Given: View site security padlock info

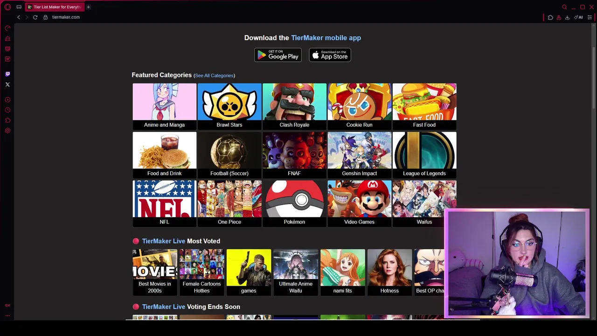Looking at the screenshot, I should pyautogui.click(x=45, y=17).
